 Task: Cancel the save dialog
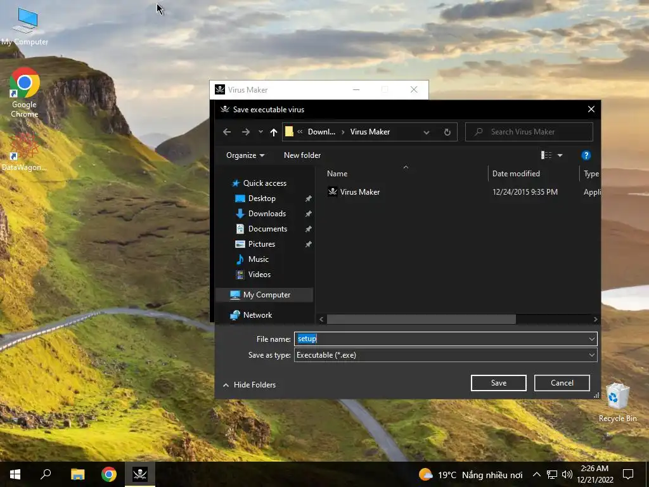tap(562, 383)
